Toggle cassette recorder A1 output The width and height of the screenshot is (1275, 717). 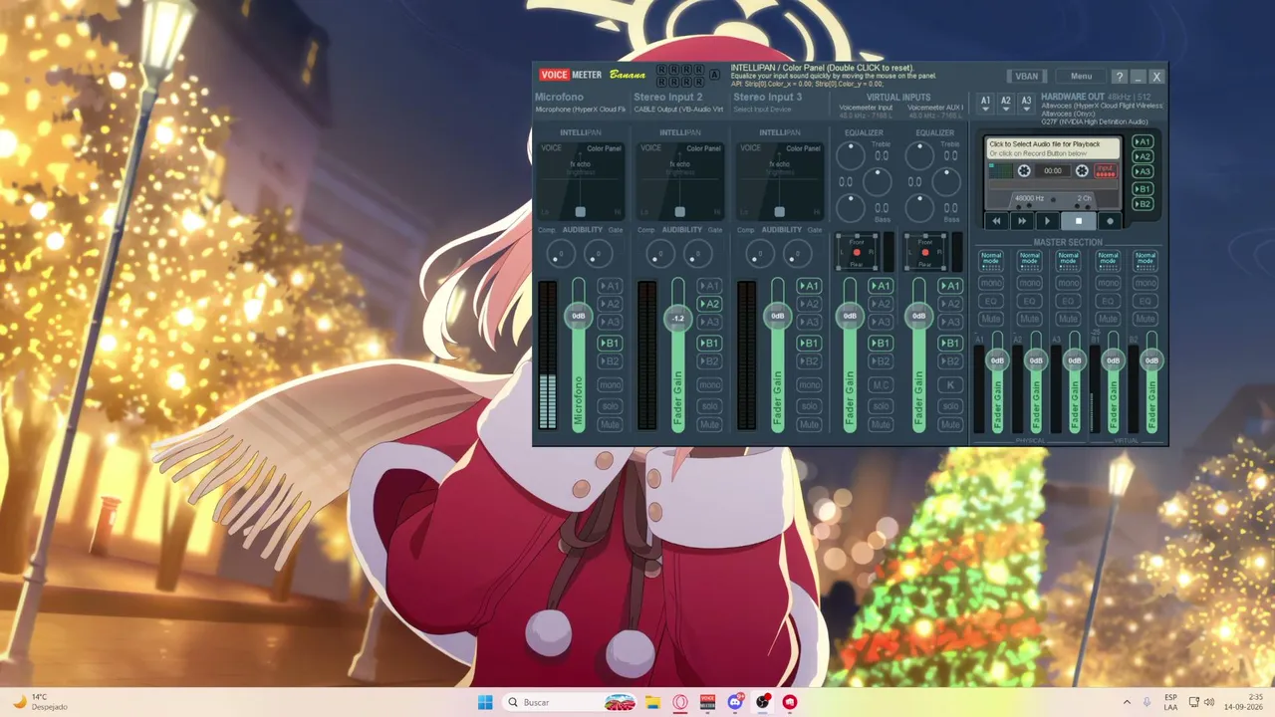1143,141
